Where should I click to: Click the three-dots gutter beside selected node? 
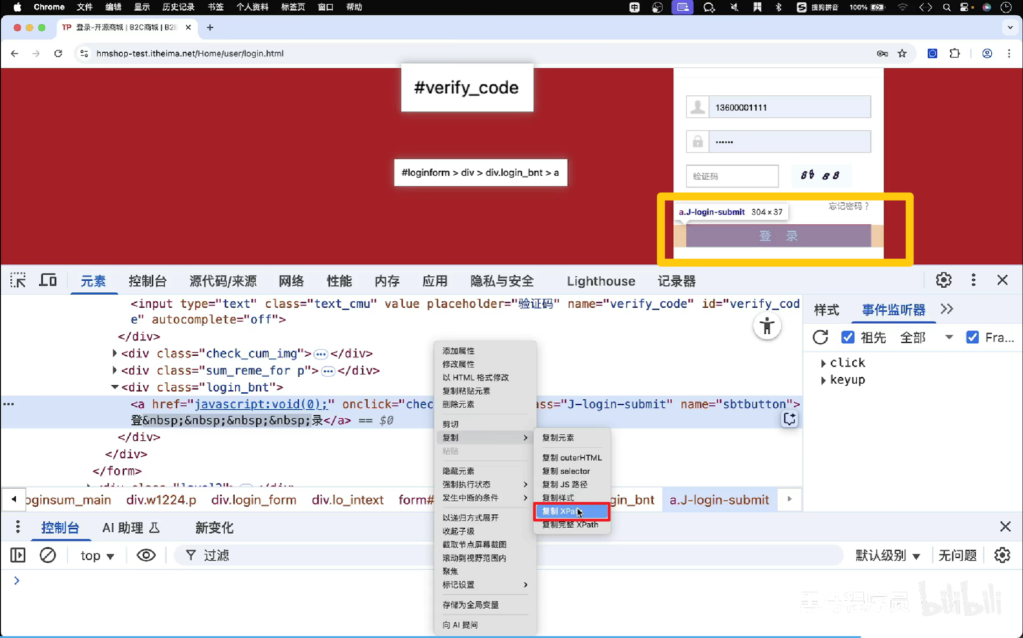(9, 404)
